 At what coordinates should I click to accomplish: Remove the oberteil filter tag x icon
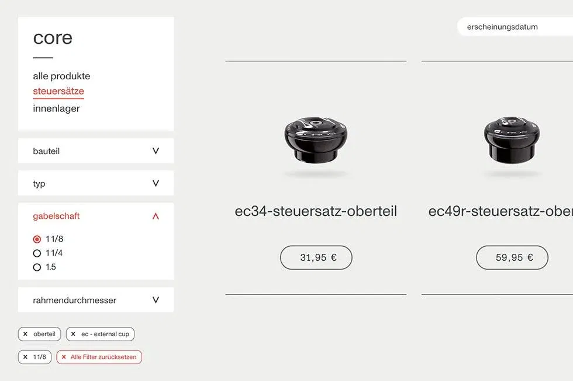[25, 334]
